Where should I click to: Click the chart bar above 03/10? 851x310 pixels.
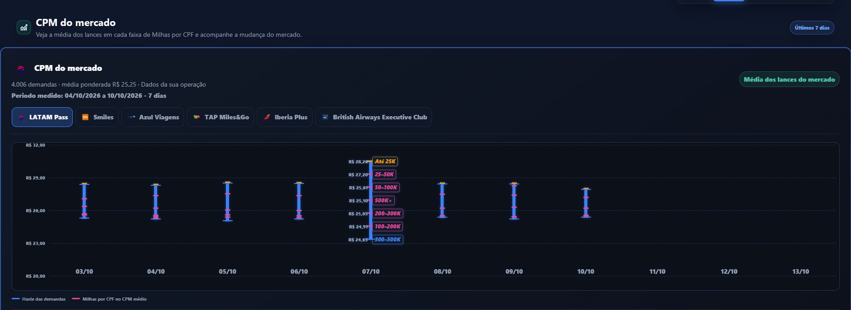pyautogui.click(x=84, y=201)
